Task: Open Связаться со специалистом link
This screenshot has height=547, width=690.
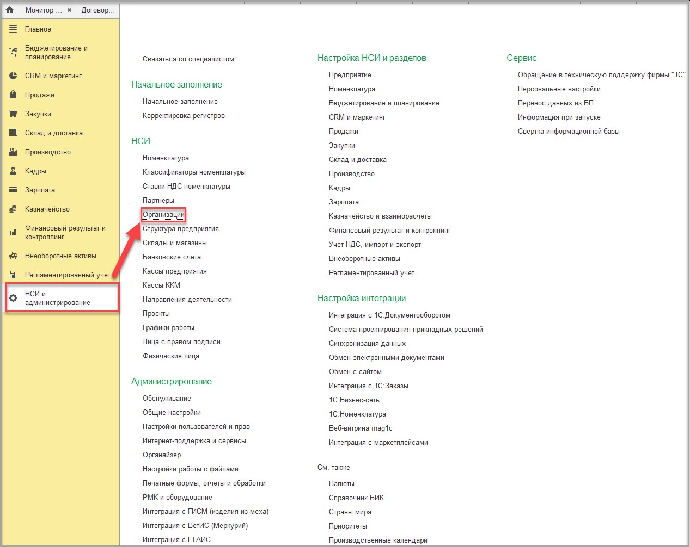Action: pos(188,59)
